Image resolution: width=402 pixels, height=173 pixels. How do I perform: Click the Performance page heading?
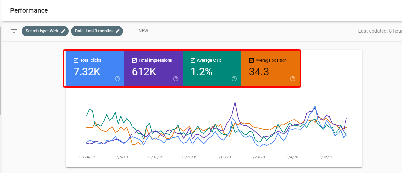pos(29,10)
